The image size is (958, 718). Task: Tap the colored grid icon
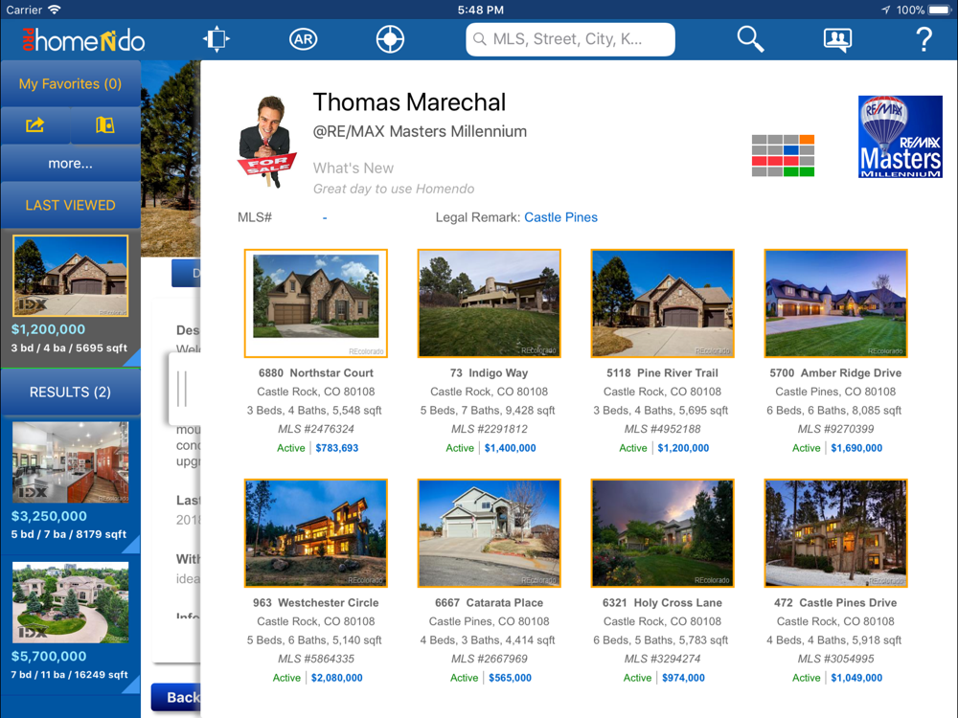[783, 155]
